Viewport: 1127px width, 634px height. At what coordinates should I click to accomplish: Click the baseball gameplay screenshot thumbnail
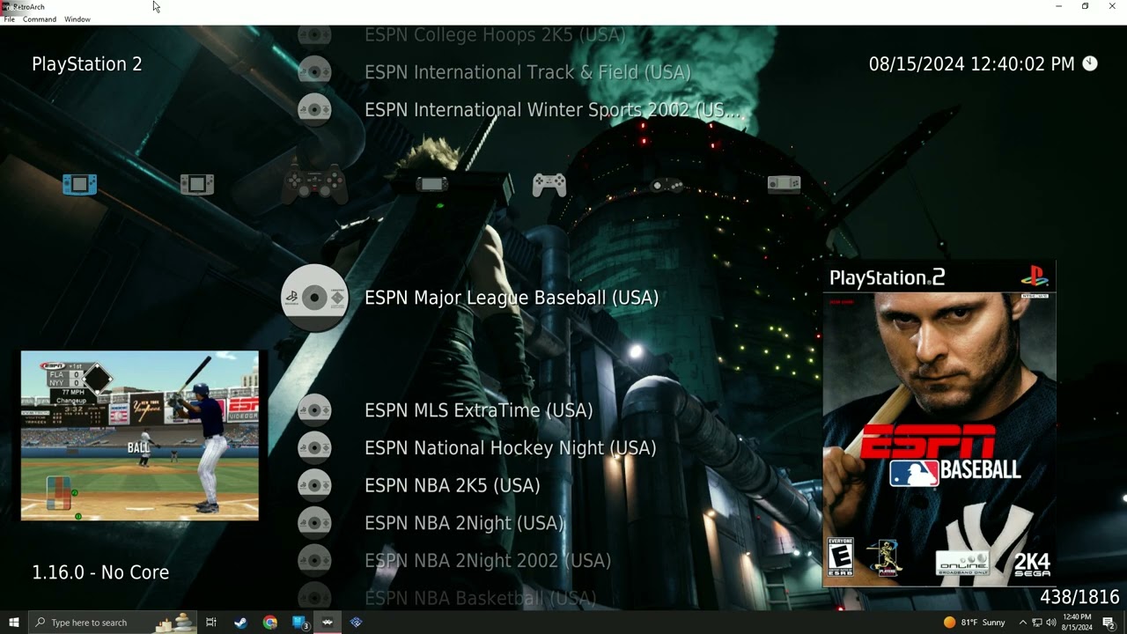click(140, 436)
